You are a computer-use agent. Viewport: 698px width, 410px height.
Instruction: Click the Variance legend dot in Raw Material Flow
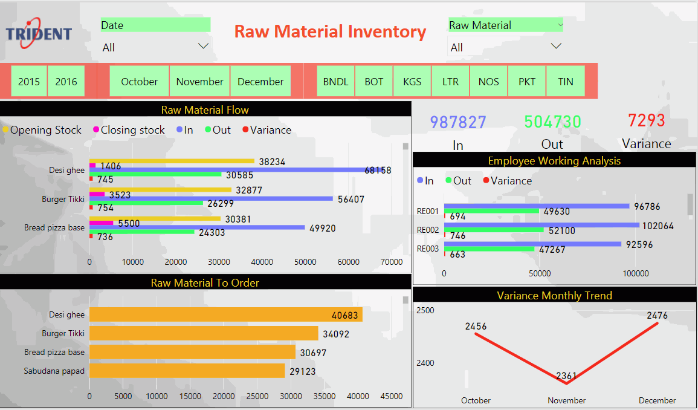pyautogui.click(x=245, y=130)
